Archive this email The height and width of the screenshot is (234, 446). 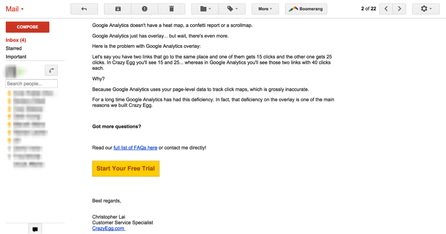118,9
